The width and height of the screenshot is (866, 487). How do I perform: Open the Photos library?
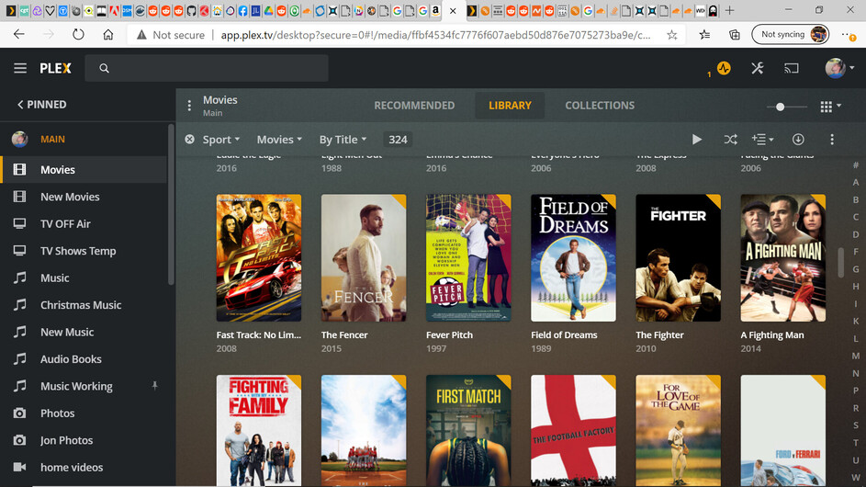[x=83, y=413]
